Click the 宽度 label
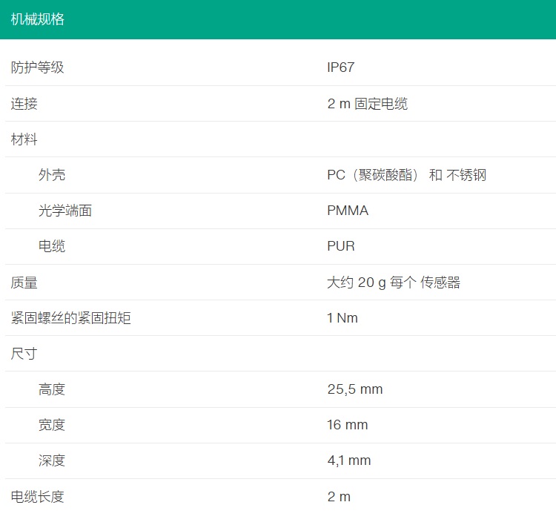The width and height of the screenshot is (556, 525). tap(52, 425)
